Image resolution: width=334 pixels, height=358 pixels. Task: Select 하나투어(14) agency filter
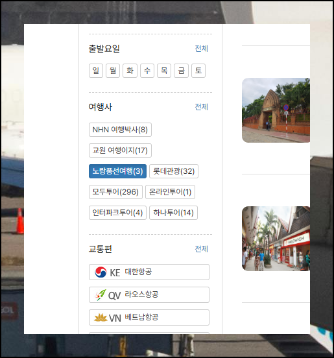click(174, 213)
